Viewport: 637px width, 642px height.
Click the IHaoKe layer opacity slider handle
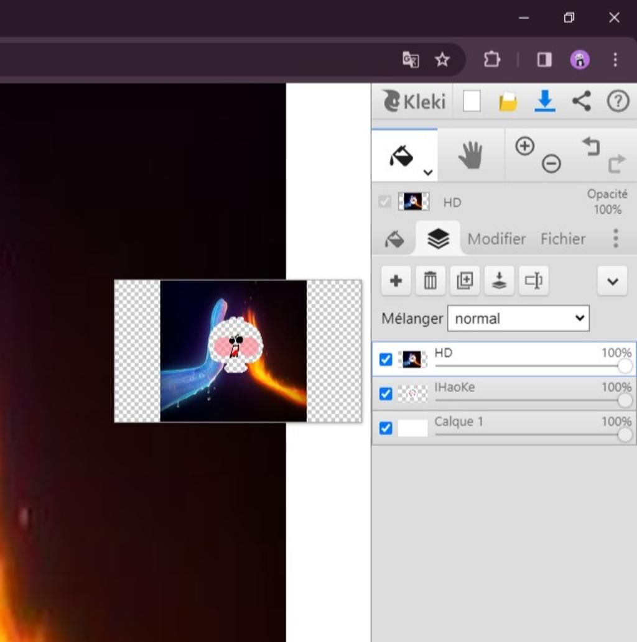pyautogui.click(x=625, y=400)
